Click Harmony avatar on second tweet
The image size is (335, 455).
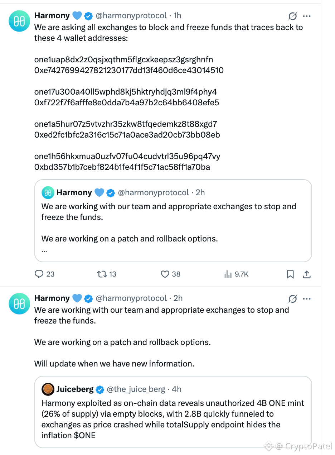[19, 304]
